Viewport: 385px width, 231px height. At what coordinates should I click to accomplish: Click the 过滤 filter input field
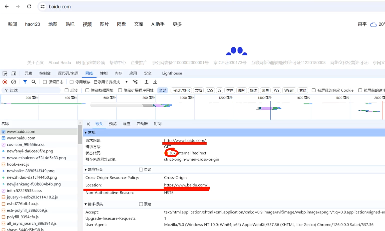tap(31, 90)
